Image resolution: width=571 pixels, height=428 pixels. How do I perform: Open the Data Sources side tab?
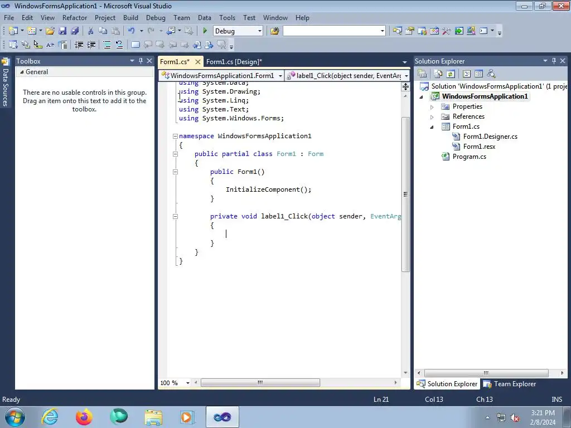5,83
